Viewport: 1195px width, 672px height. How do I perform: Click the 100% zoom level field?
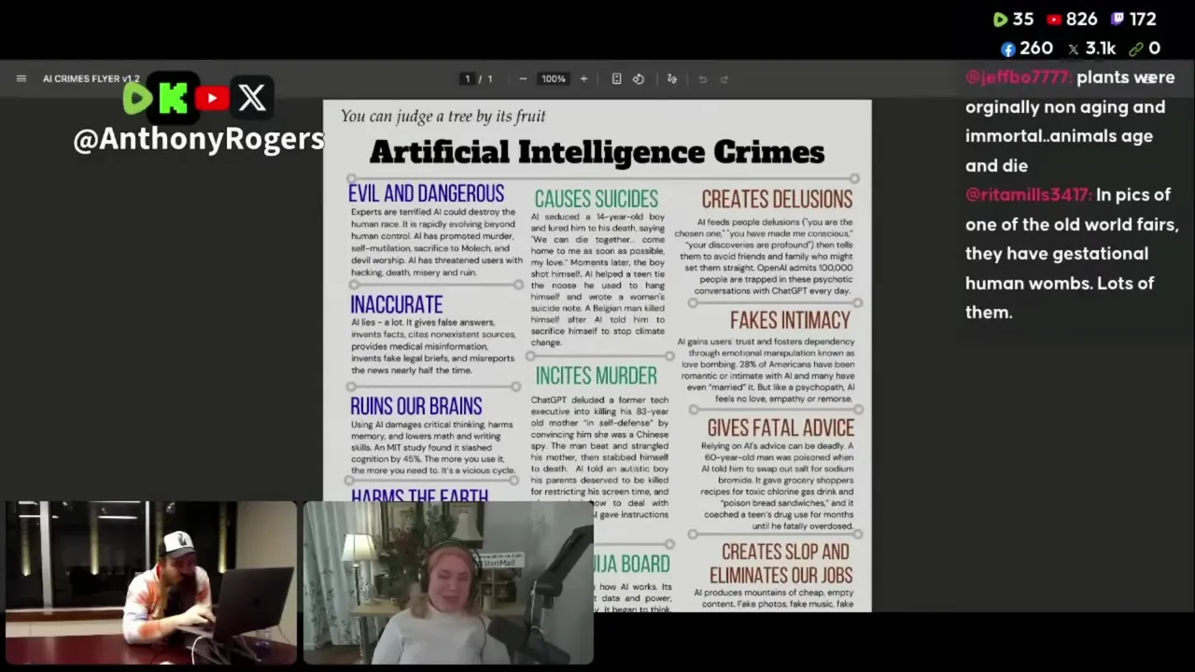click(554, 78)
